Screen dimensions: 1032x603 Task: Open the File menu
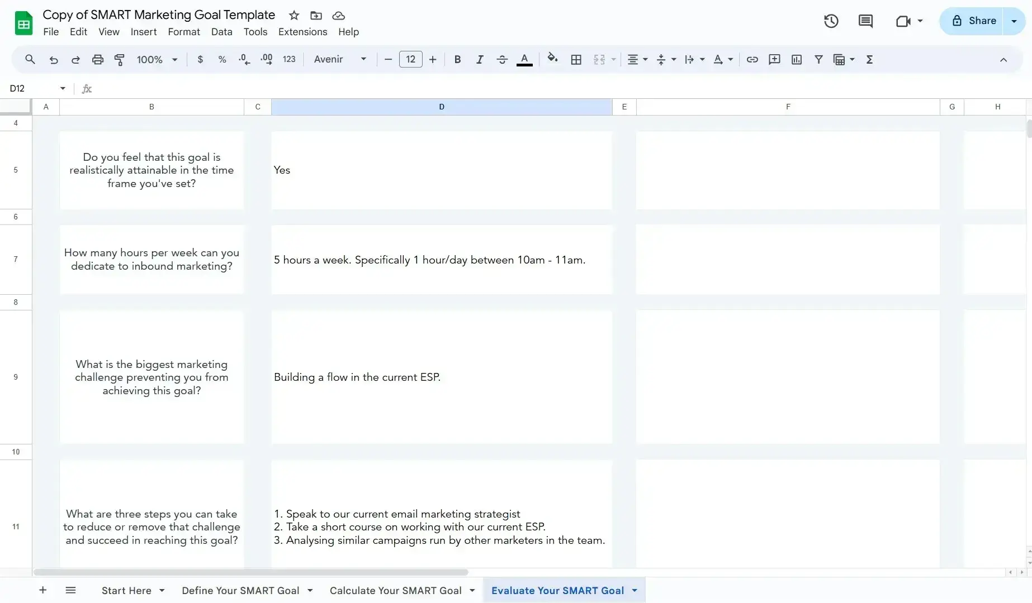point(51,32)
